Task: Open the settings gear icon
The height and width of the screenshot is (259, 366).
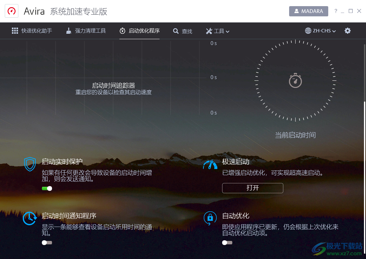Action: pyautogui.click(x=348, y=30)
